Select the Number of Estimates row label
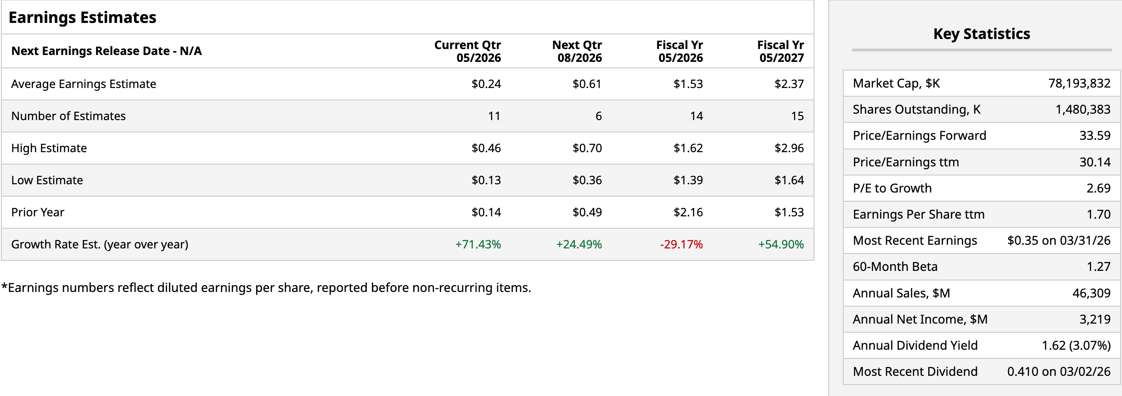This screenshot has width=1122, height=396. click(x=68, y=116)
